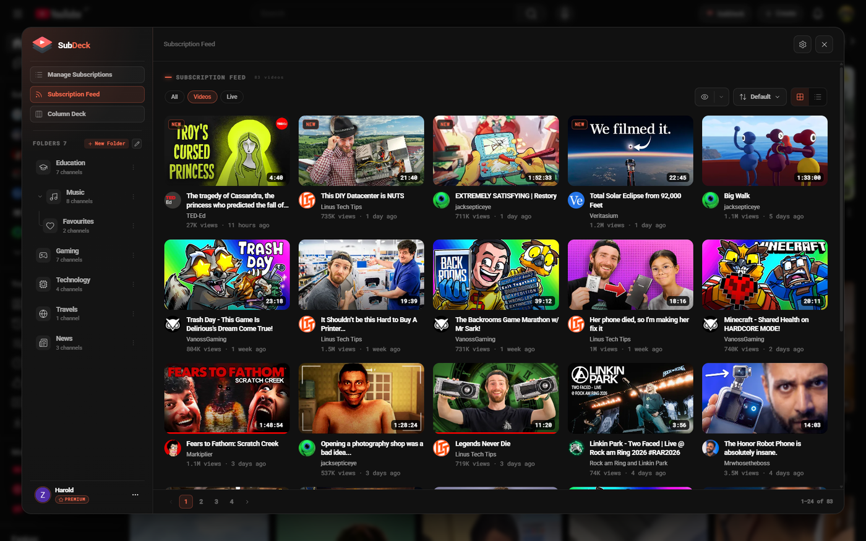Viewport: 866px width, 541px height.
Task: Click Harold's profile avatar
Action: tap(43, 495)
